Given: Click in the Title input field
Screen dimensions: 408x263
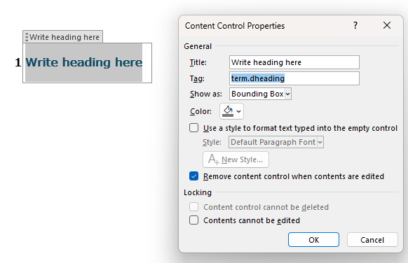Looking at the screenshot, I should [294, 62].
